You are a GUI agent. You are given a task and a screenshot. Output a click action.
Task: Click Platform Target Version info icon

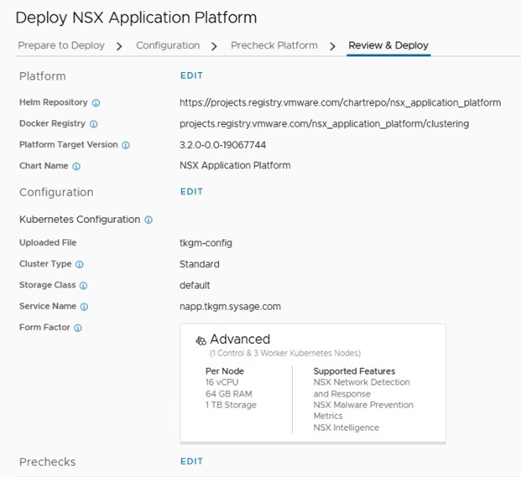click(x=126, y=145)
